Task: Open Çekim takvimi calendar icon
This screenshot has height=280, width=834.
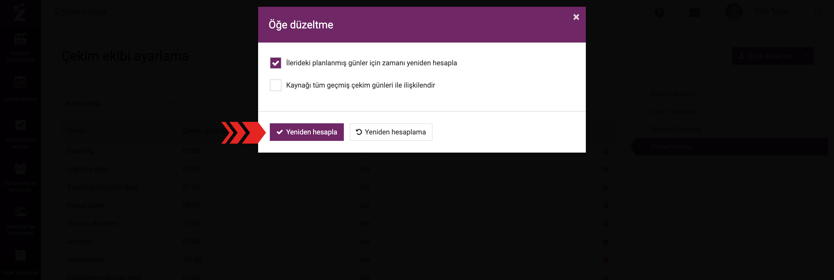Action: tap(20, 82)
